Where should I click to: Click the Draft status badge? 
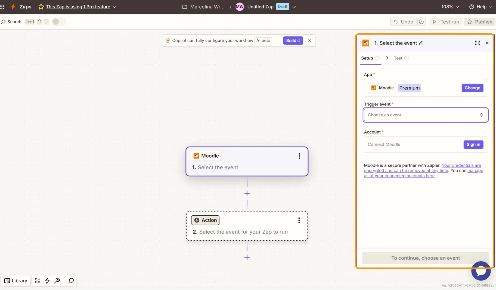point(283,7)
